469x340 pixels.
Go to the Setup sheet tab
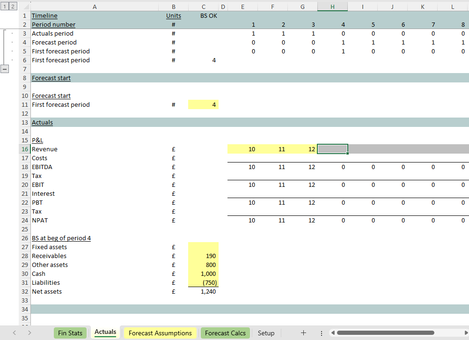(x=266, y=333)
